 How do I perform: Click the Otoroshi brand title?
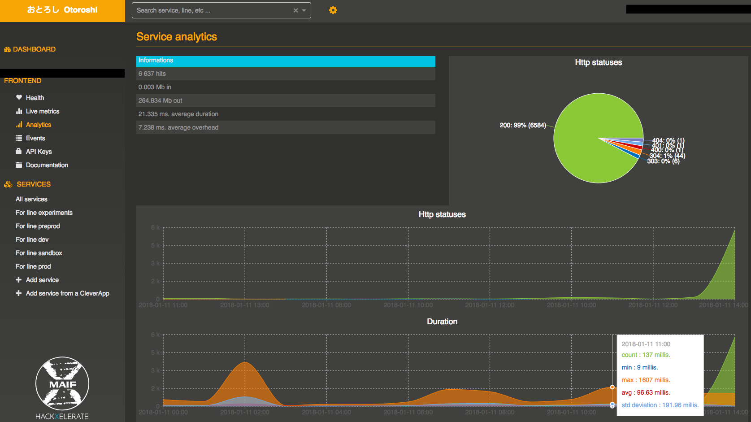point(62,10)
